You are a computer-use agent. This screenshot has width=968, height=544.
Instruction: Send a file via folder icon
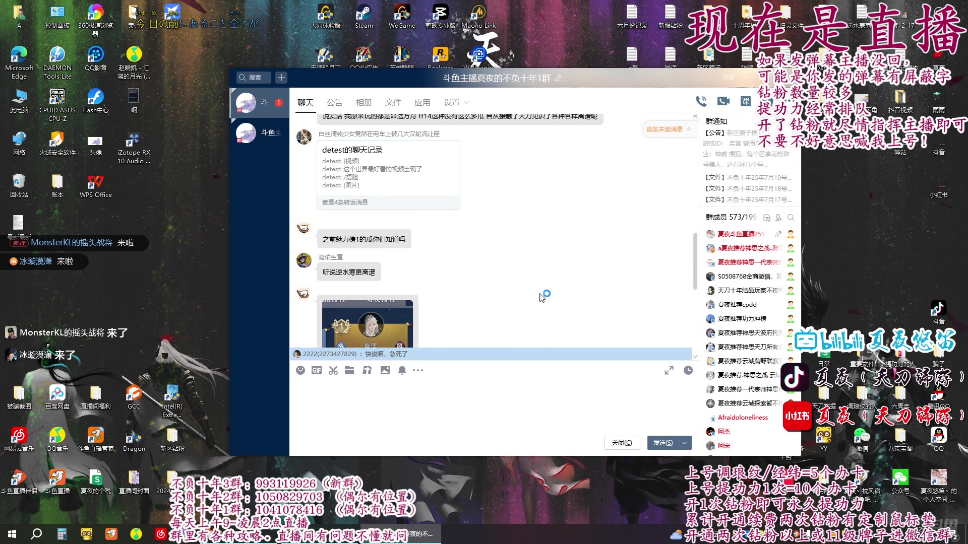point(349,370)
